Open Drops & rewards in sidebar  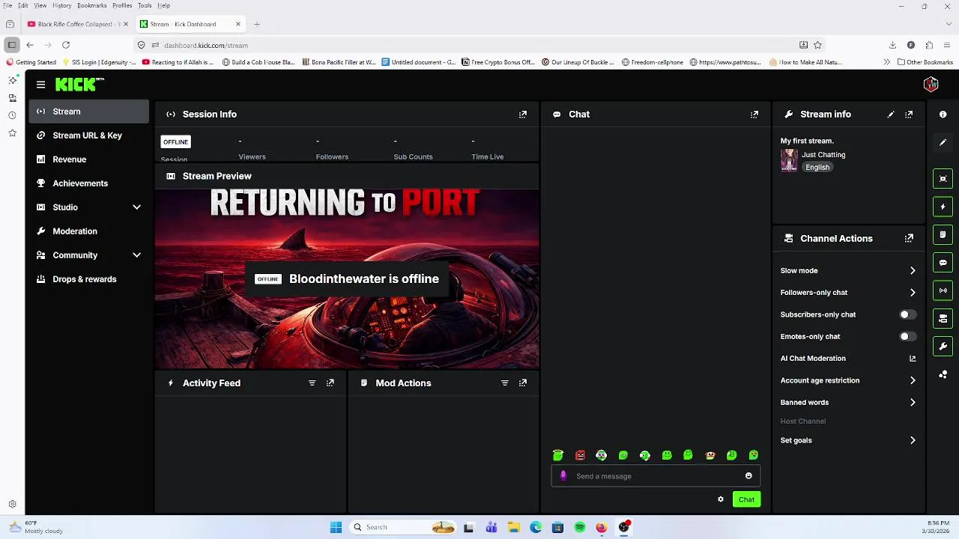(89, 279)
